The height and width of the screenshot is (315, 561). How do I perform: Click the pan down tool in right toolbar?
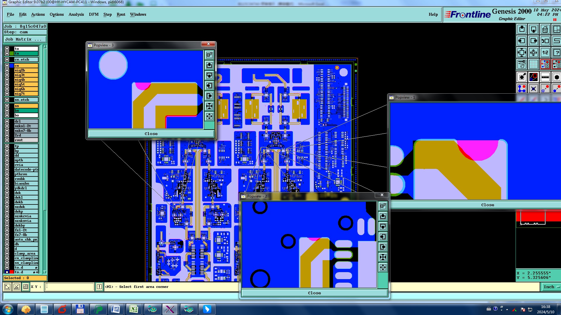click(x=534, y=29)
